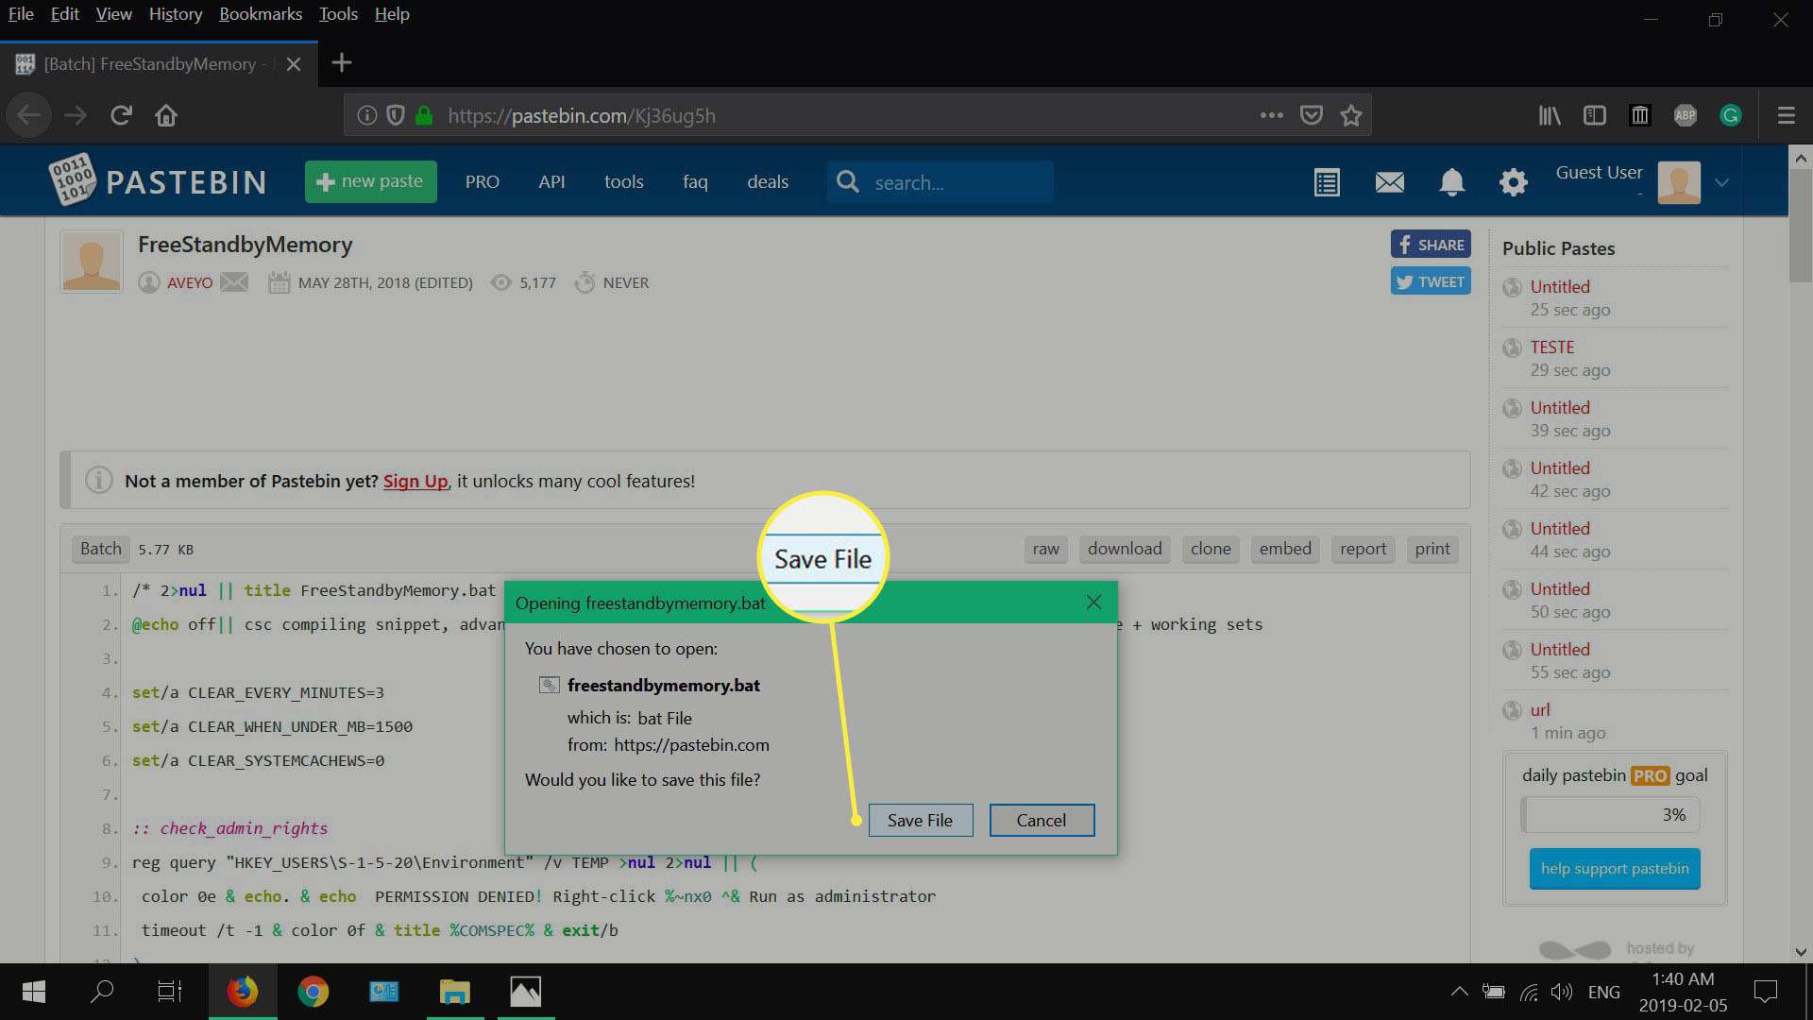The height and width of the screenshot is (1020, 1813).
Task: Click the daily PRO goal progress bar
Action: pos(1610,815)
